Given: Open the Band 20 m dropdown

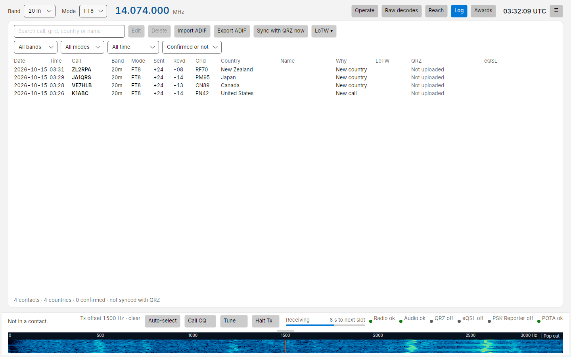Looking at the screenshot, I should point(40,11).
